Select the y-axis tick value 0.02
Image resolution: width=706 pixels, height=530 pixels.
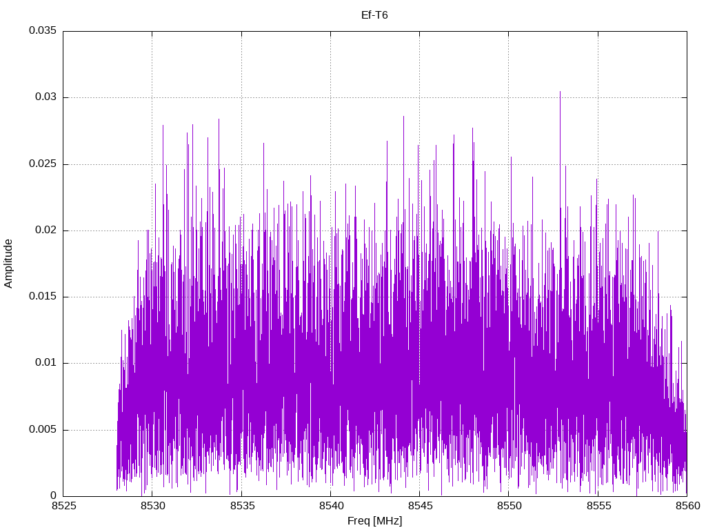[x=46, y=230]
